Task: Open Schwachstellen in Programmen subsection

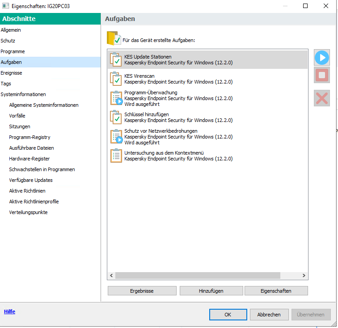Action: point(42,169)
